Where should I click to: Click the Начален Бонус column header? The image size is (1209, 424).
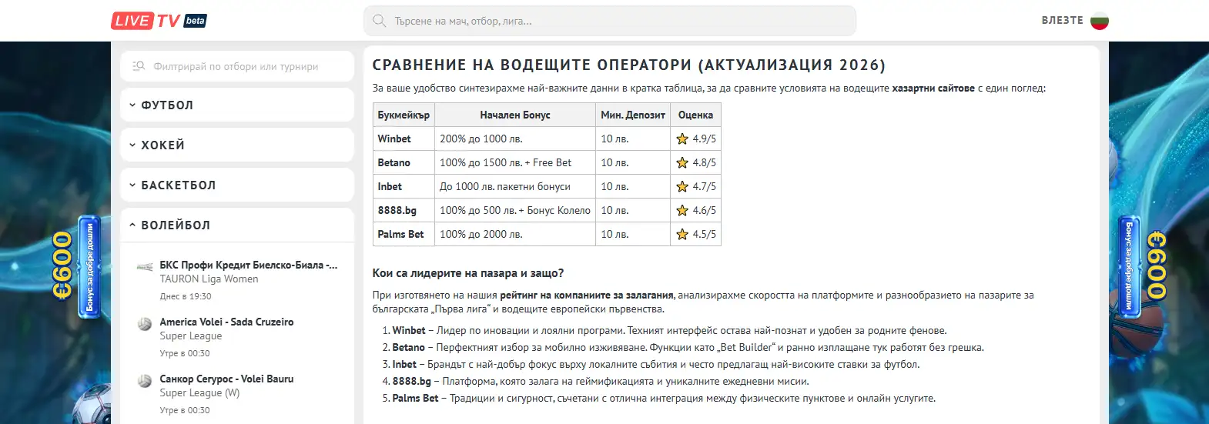515,115
